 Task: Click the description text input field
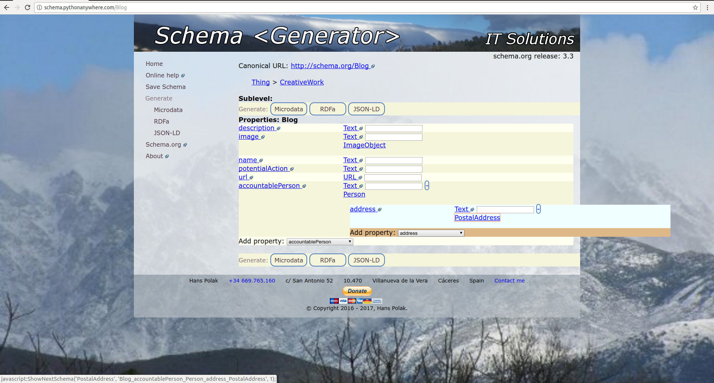(394, 128)
